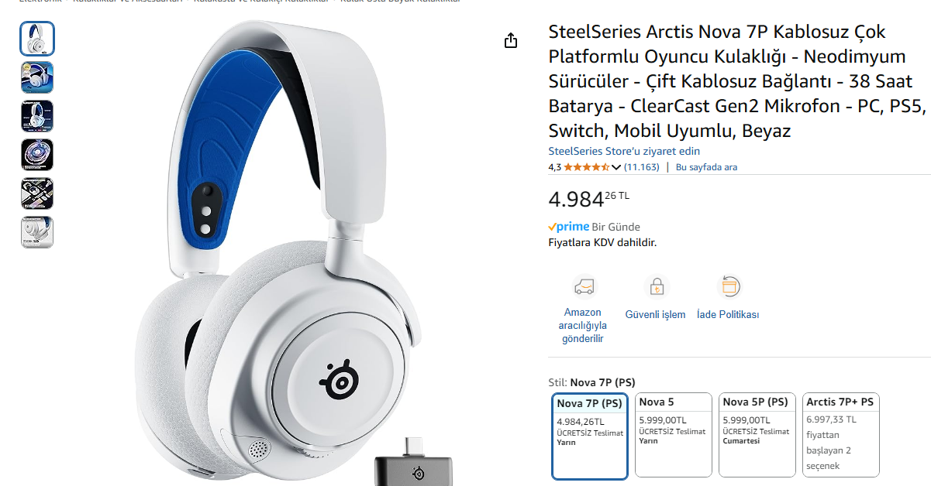Viewport: 931px width, 486px height.
Task: Click the Prime logo badge
Action: coord(569,227)
